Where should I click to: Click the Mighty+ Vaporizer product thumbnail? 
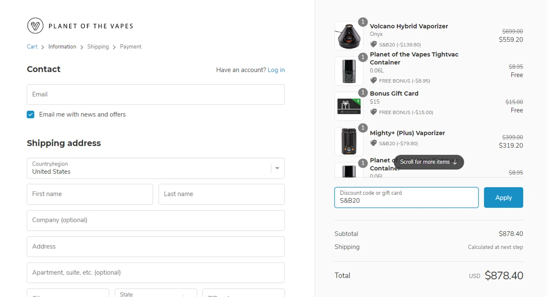point(349,142)
